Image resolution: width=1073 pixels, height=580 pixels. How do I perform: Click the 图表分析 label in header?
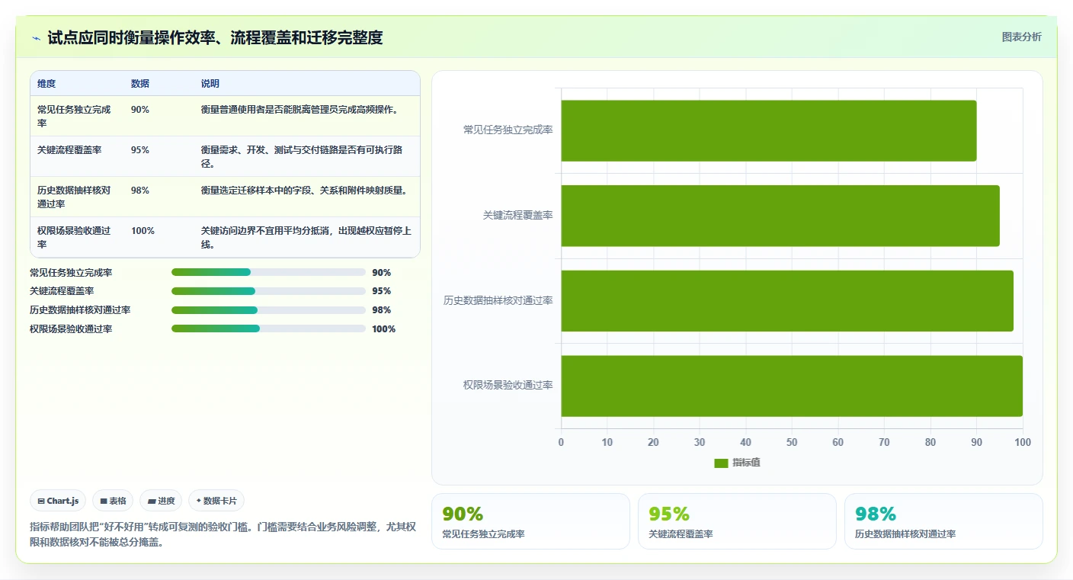(1021, 37)
